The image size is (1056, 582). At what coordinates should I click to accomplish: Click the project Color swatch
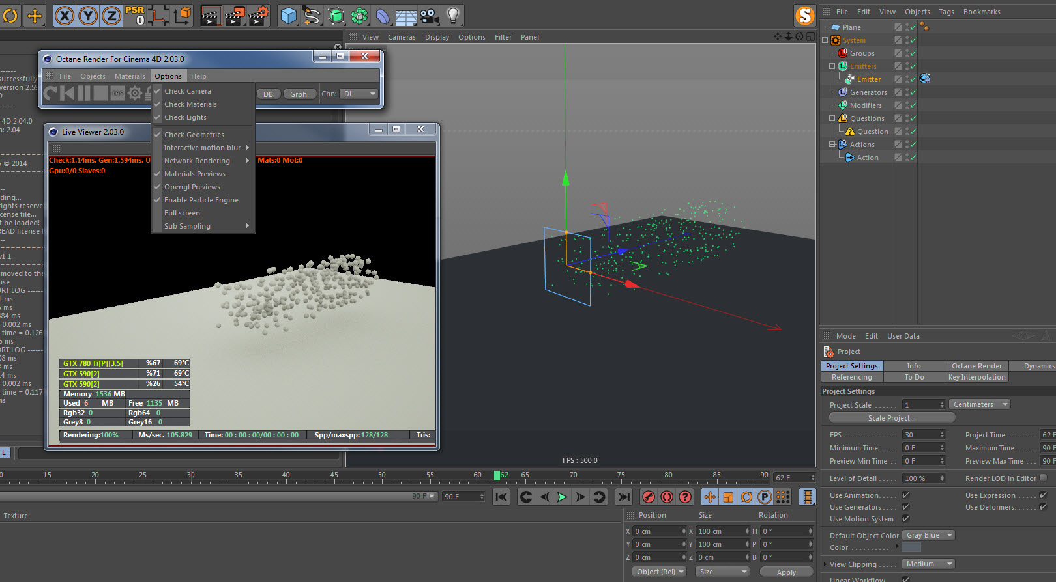911,547
